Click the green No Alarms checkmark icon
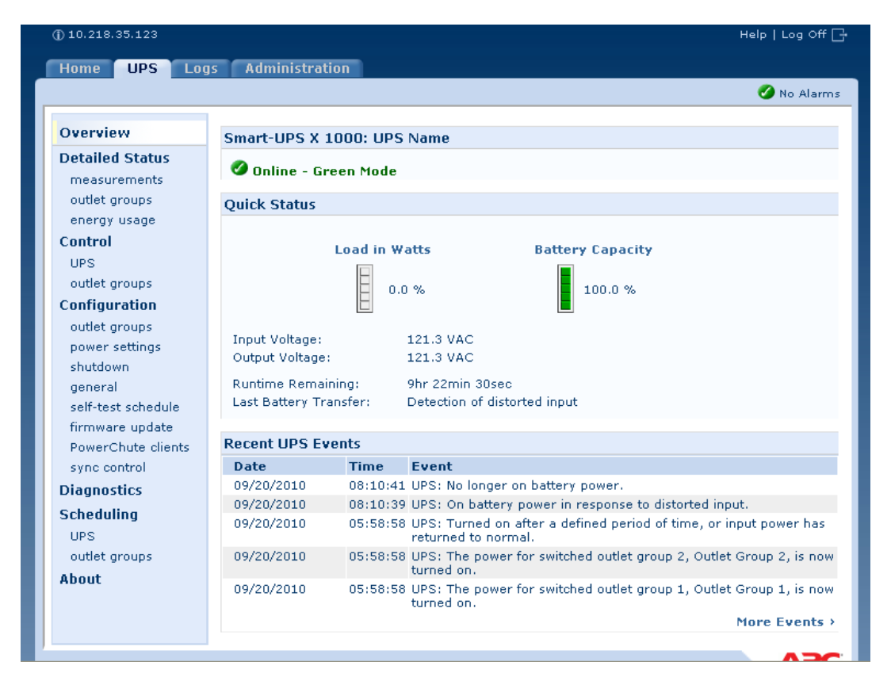This screenshot has height=677, width=891. pyautogui.click(x=766, y=92)
